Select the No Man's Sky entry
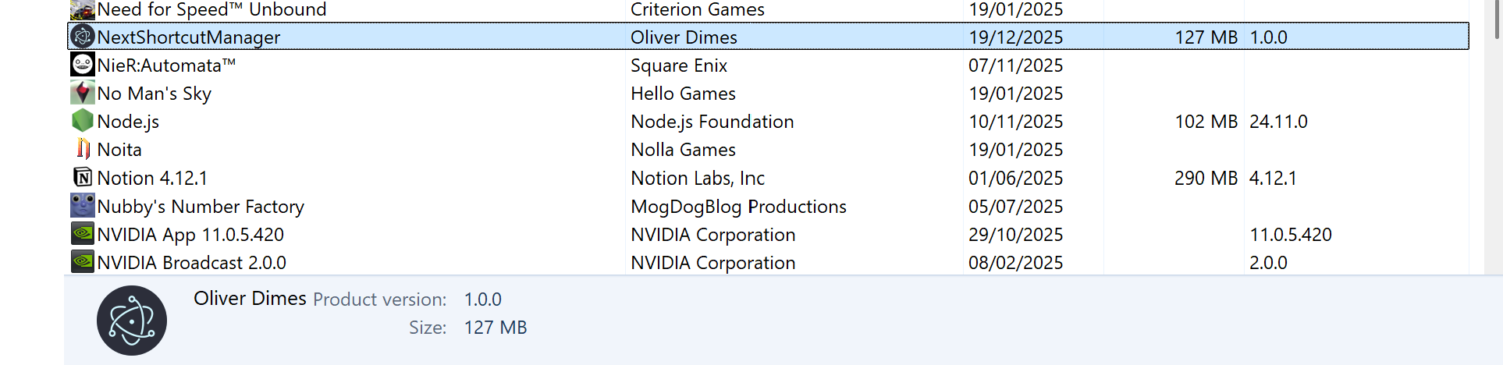Screen dimensions: 1503x365 pyautogui.click(x=154, y=94)
